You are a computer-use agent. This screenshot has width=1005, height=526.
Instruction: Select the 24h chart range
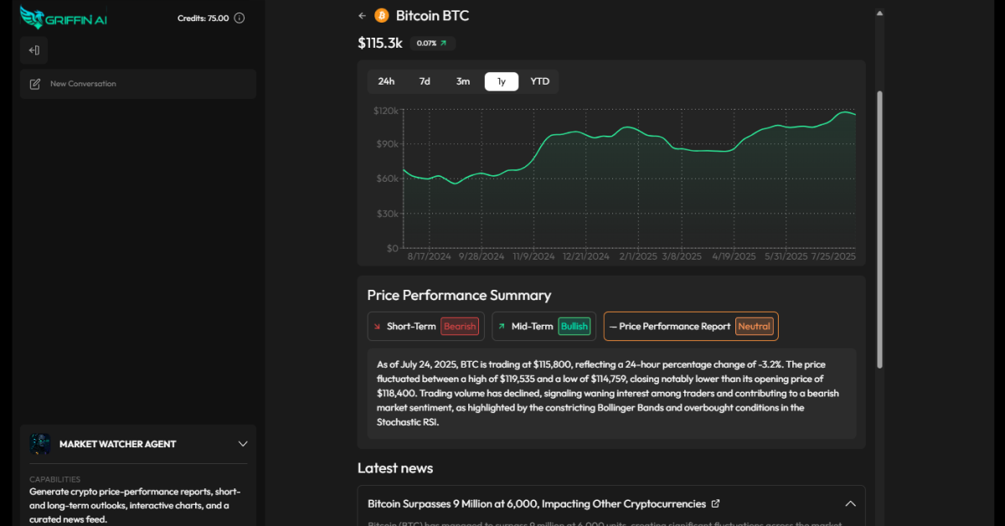point(386,81)
